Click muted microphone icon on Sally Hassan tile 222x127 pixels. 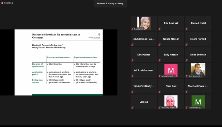(159, 60)
